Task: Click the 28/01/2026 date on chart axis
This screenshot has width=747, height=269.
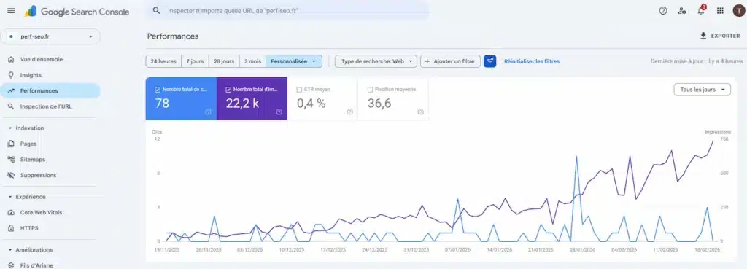Action: pyautogui.click(x=581, y=249)
